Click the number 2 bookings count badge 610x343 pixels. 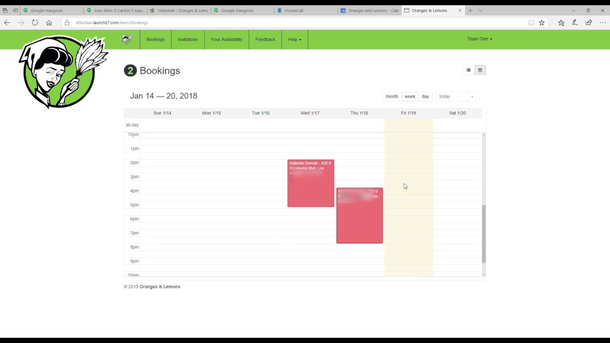tap(130, 71)
